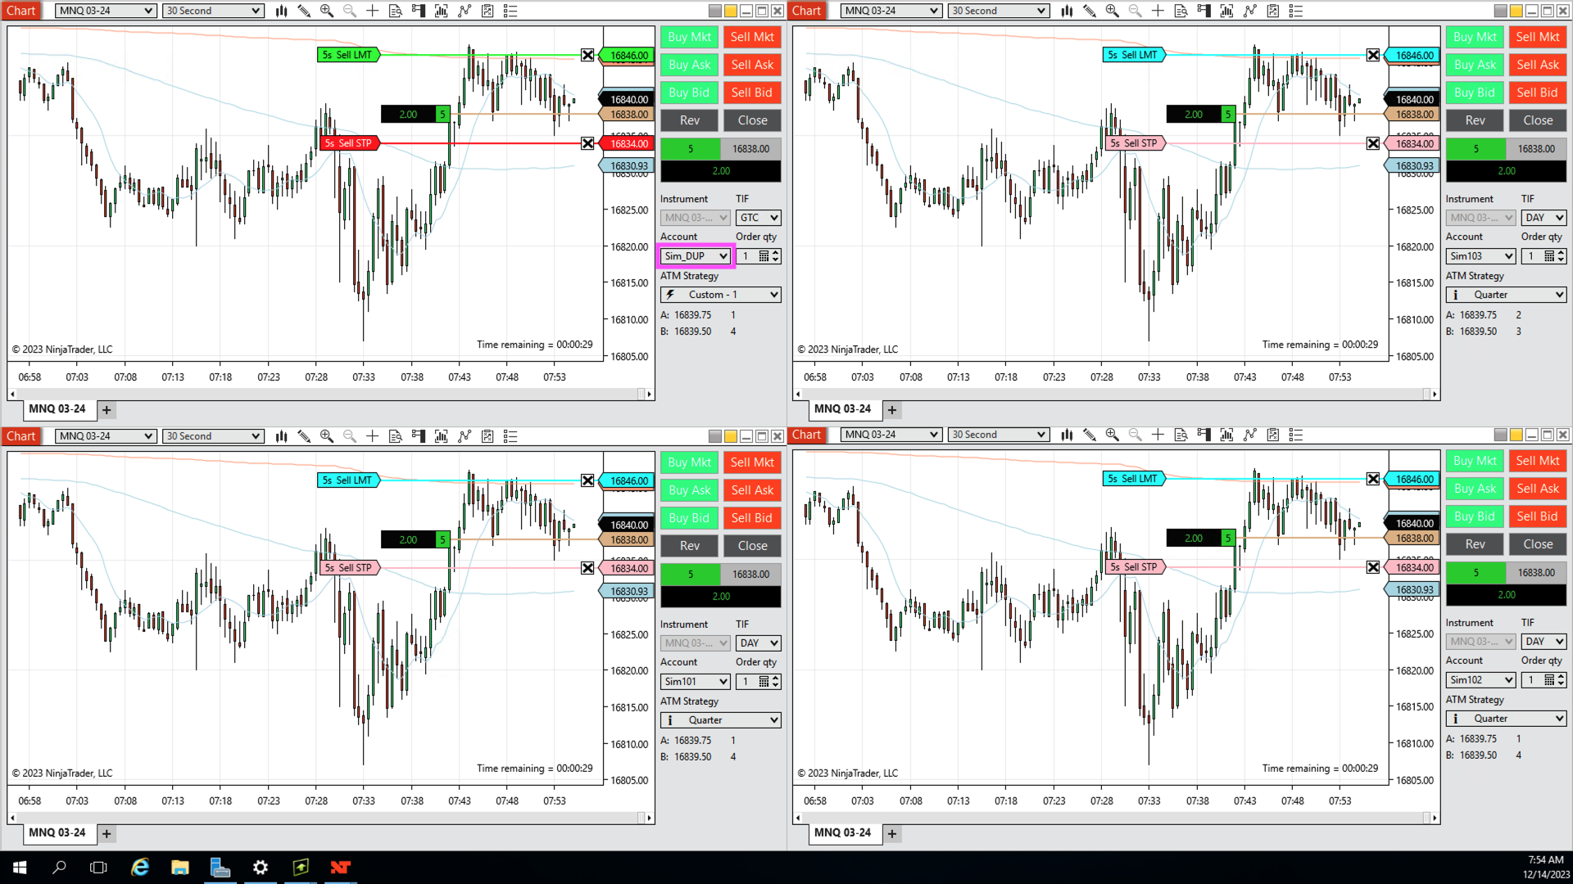Open instrument selector MNQ 03-24 in Sim_DUP window

105,11
